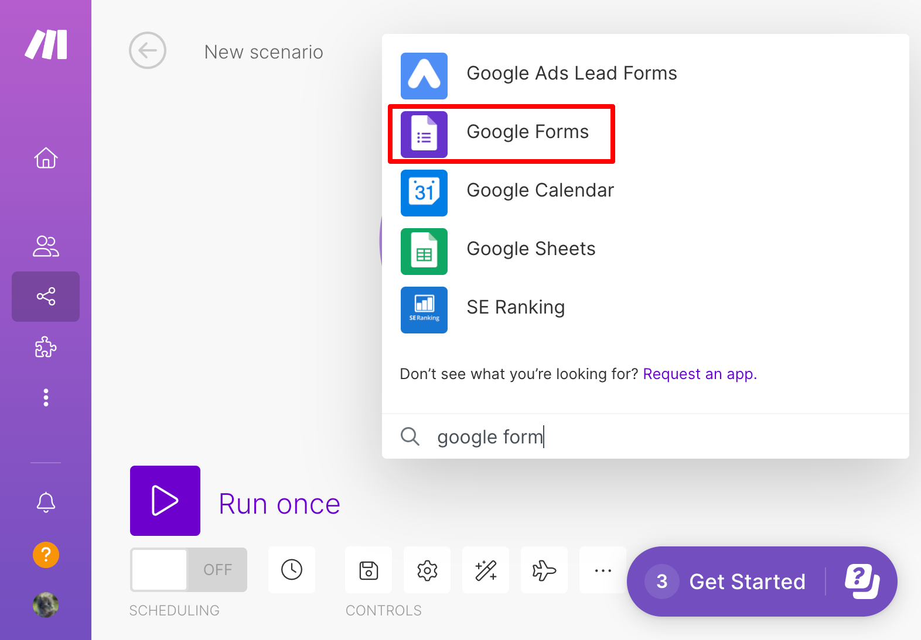Viewport: 921px width, 640px height.
Task: Click the Google Ads Lead Forms icon
Action: (424, 76)
